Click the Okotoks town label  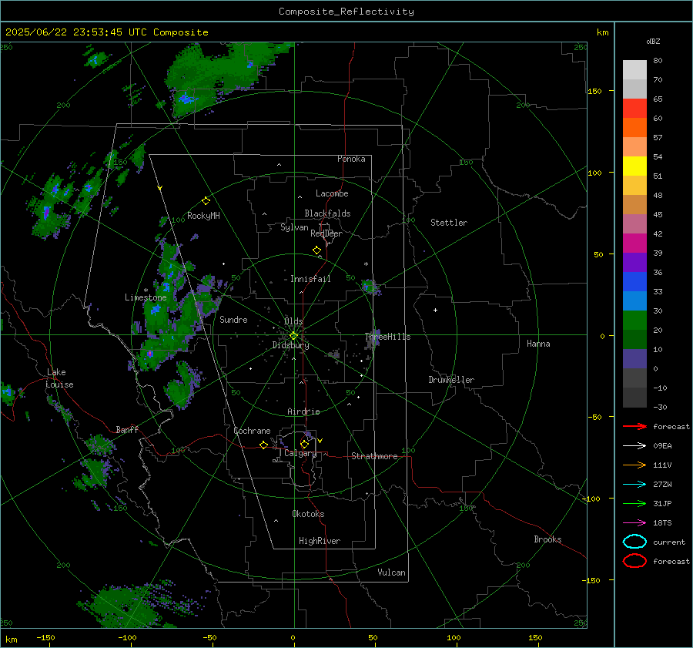(308, 514)
